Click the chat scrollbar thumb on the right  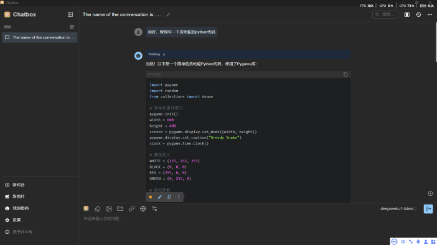[436, 42]
